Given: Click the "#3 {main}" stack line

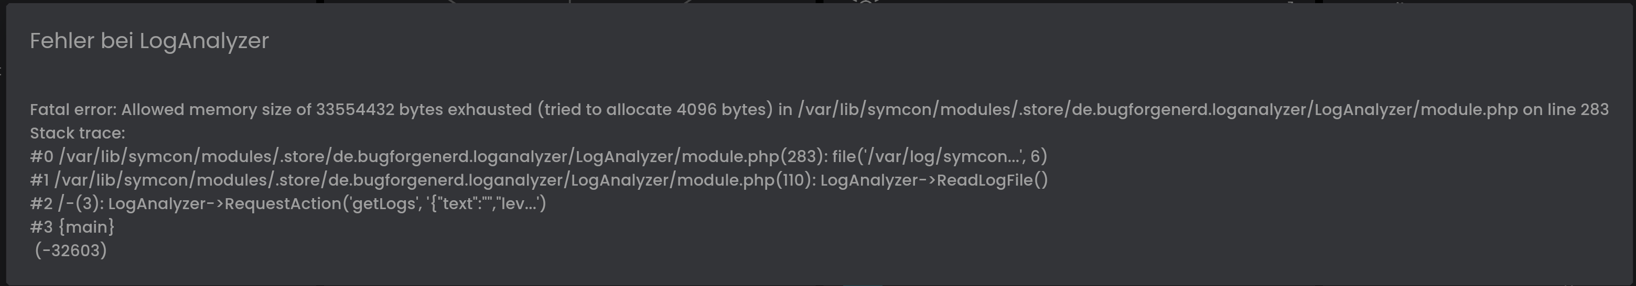Looking at the screenshot, I should click(72, 227).
